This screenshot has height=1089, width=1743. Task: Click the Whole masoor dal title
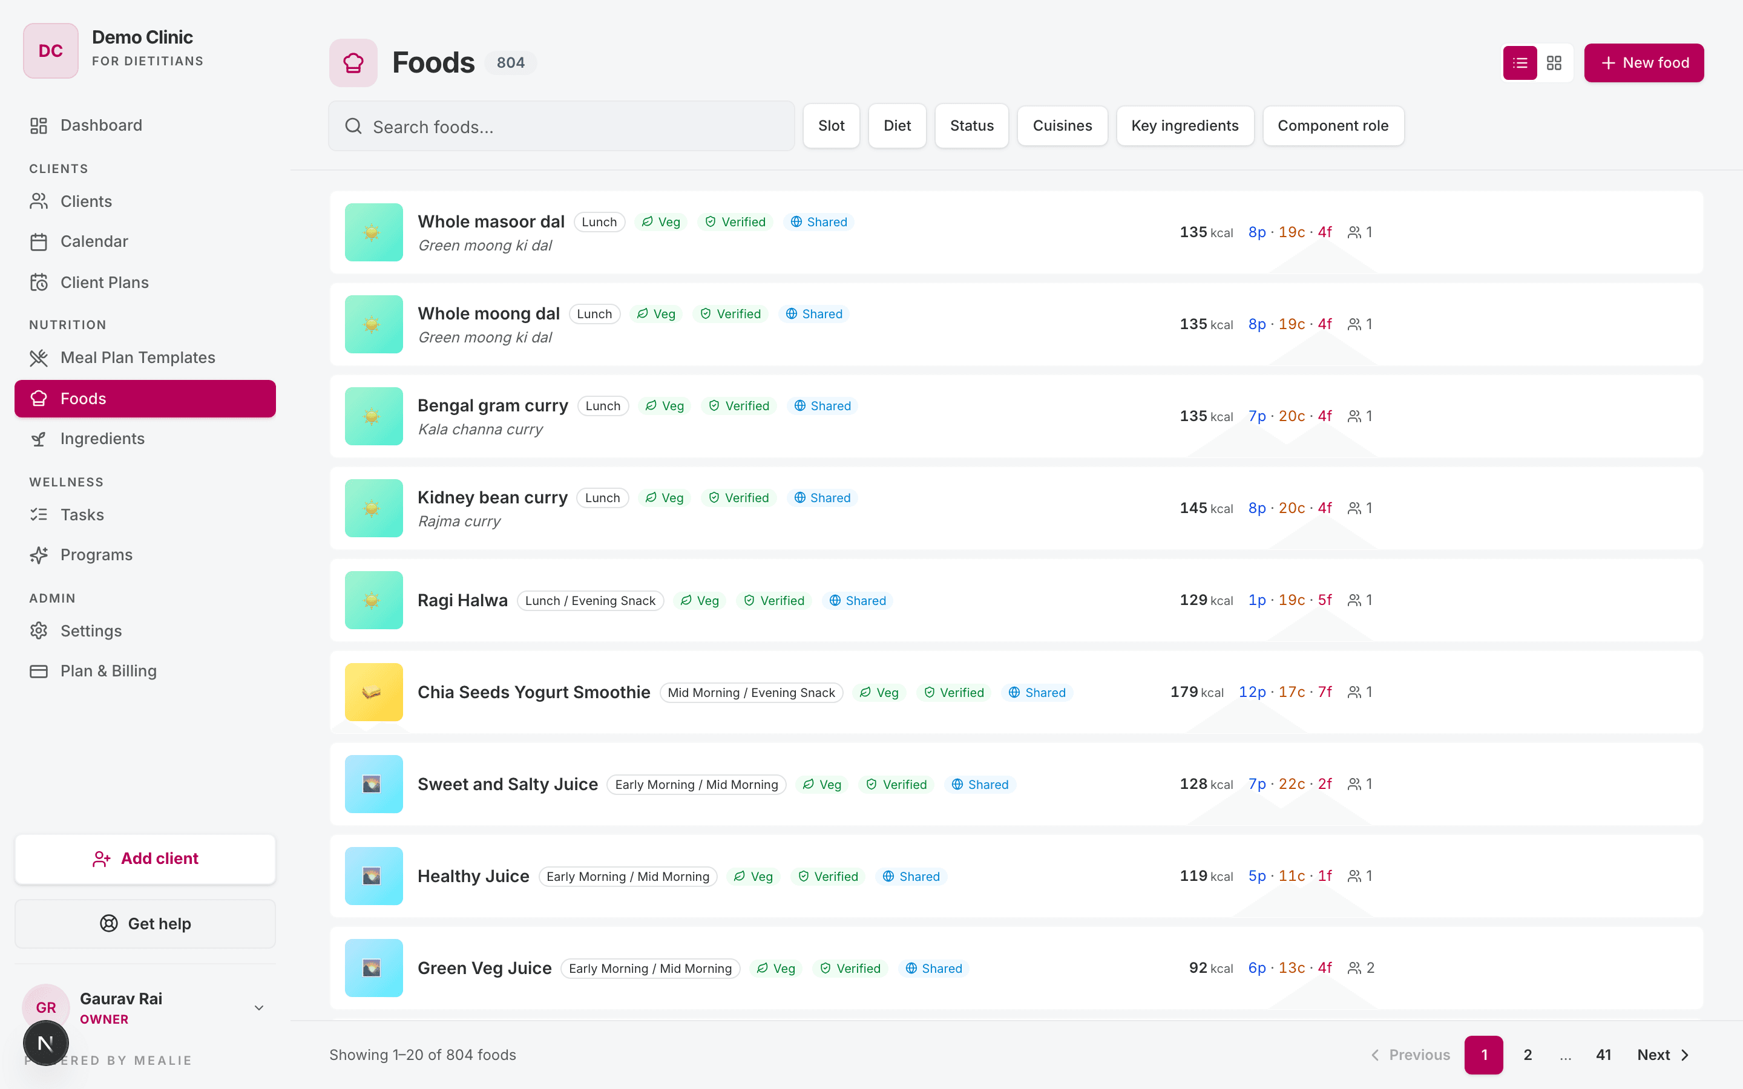click(491, 221)
